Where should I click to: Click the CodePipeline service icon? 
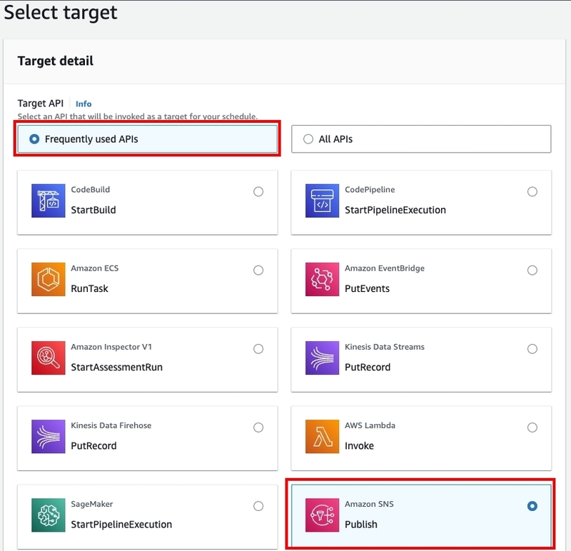[323, 201]
